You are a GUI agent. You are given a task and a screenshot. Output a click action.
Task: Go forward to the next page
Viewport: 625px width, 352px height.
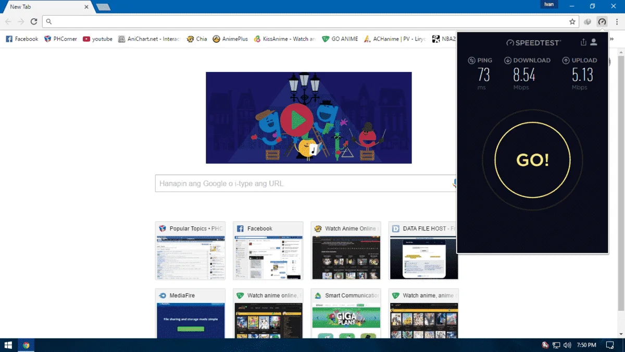point(21,21)
